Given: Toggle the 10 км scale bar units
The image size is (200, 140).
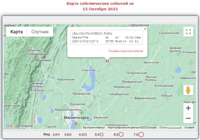Looking at the screenshot, I should click(x=170, y=127).
